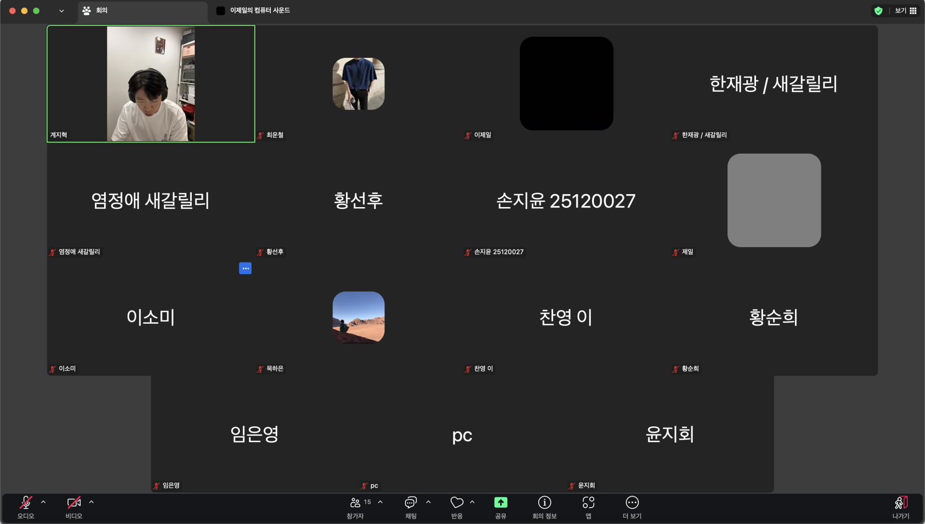
Task: Click the grid icon next to 보기
Action: pyautogui.click(x=913, y=11)
